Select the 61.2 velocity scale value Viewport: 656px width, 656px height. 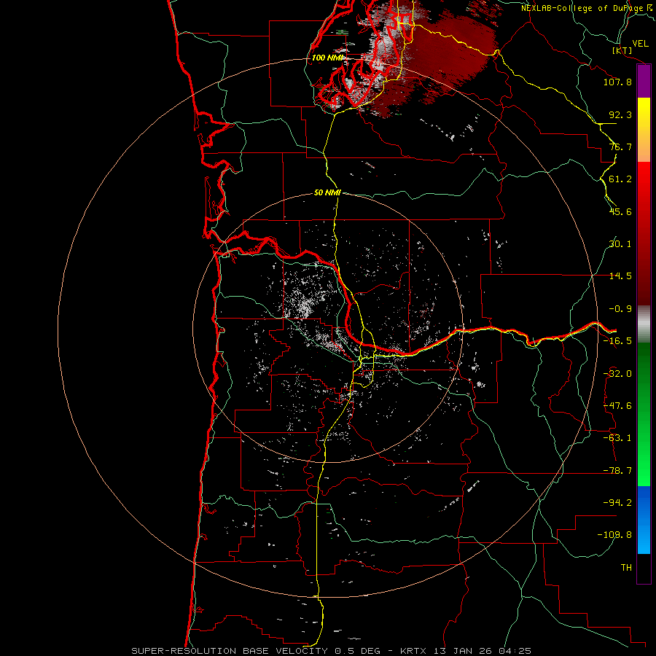(x=620, y=179)
